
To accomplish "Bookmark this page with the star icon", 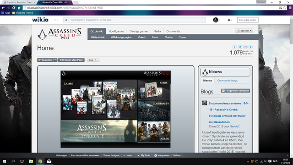I will pyautogui.click(x=285, y=8).
